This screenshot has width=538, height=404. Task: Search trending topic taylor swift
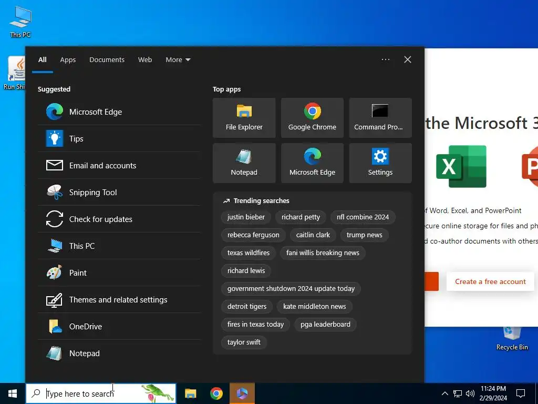coord(244,342)
